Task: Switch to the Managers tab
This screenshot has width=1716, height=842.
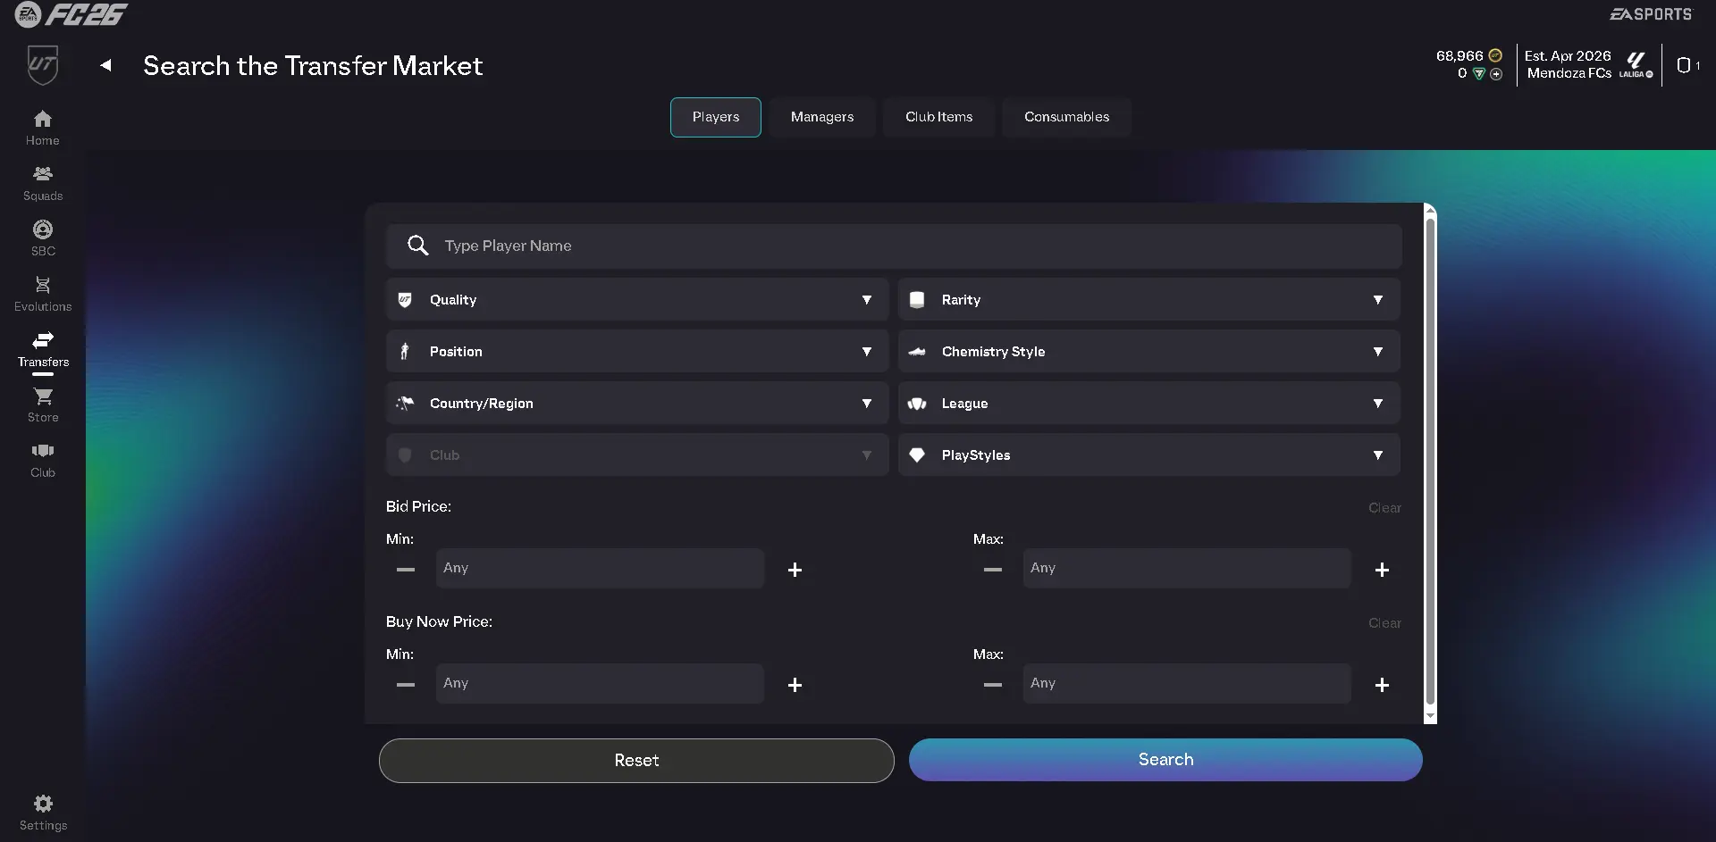Action: click(821, 117)
